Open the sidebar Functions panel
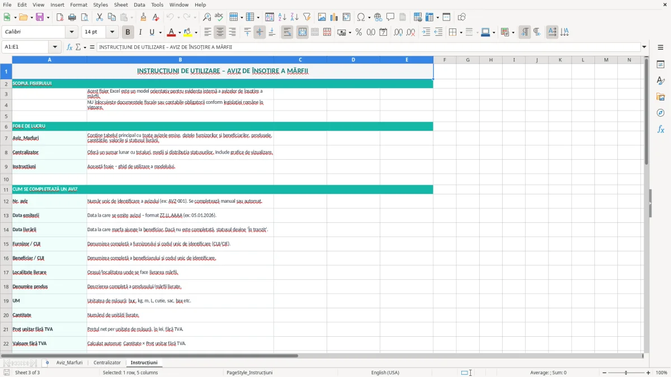The height and width of the screenshot is (377, 671). (x=660, y=129)
